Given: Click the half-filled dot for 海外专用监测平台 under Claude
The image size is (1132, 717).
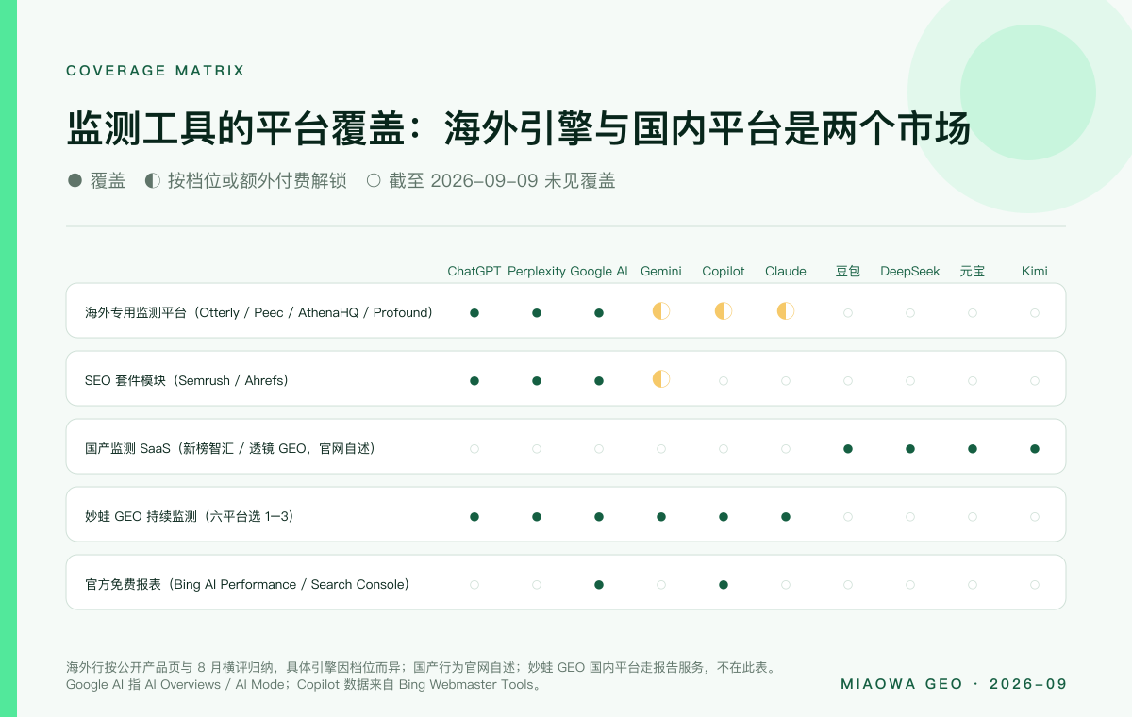Looking at the screenshot, I should coord(786,311).
